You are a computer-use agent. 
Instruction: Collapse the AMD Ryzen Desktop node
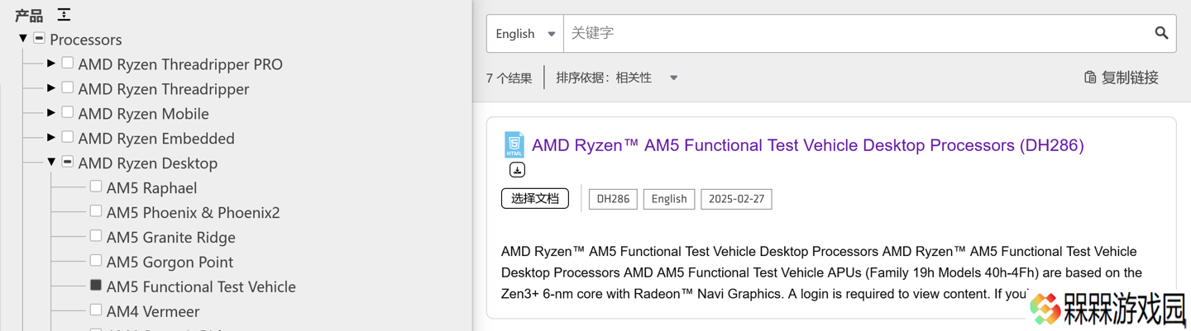click(51, 162)
